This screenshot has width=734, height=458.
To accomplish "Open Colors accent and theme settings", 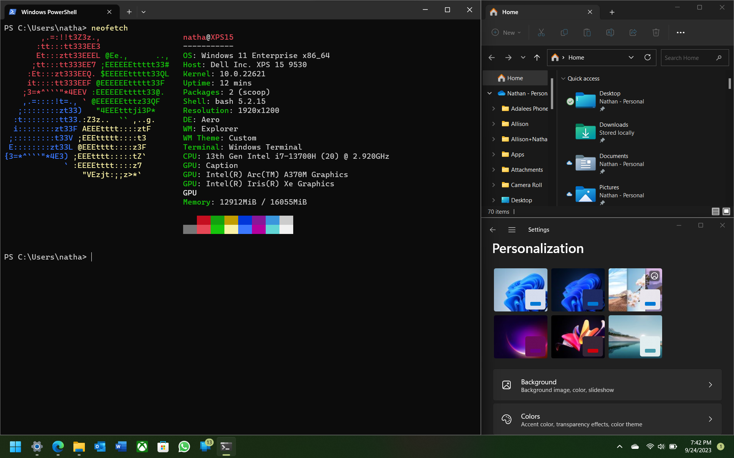I will coord(607,419).
